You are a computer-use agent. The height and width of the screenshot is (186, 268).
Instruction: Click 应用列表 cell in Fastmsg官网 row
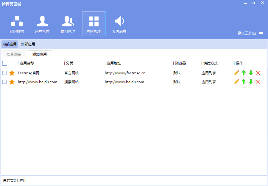(209, 73)
